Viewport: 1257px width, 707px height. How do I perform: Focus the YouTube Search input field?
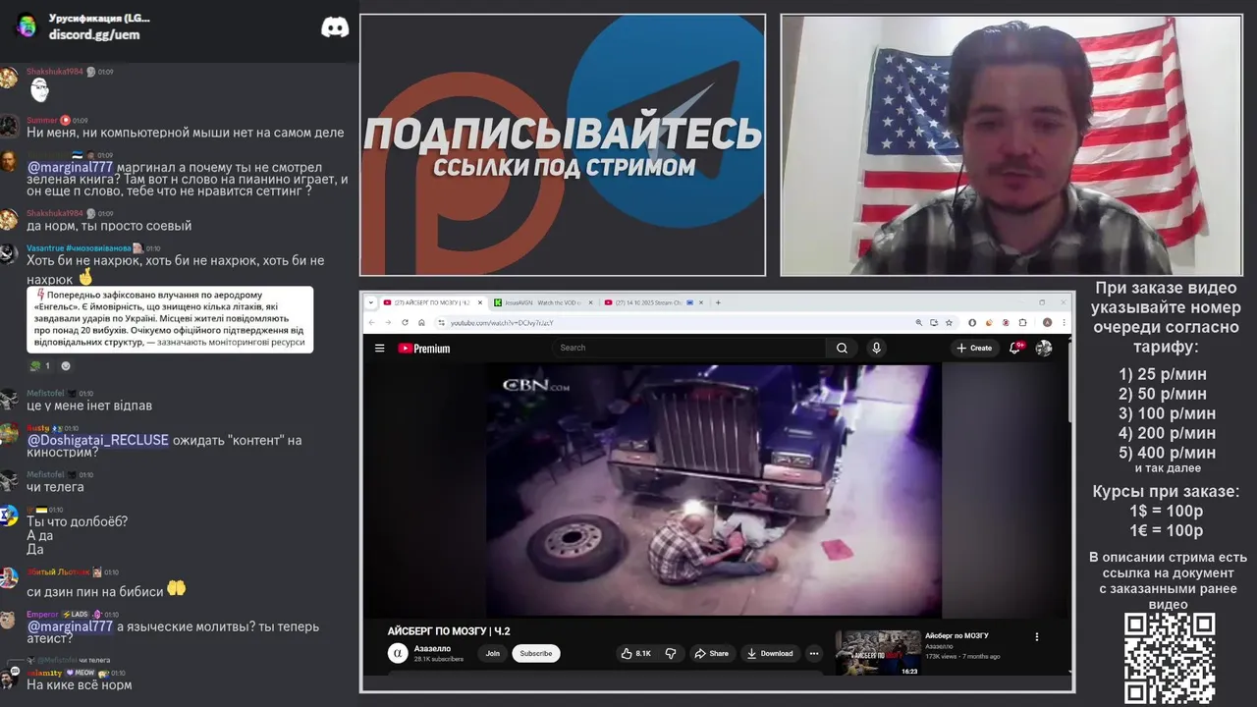point(689,348)
